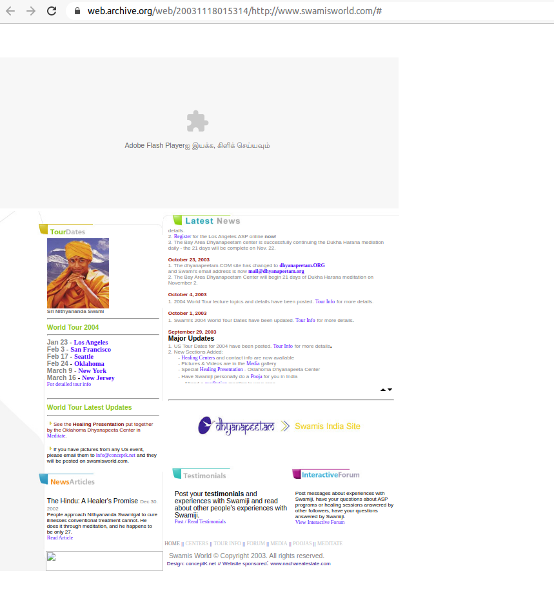Click the Read Article link
The height and width of the screenshot is (613, 554).
(x=60, y=538)
